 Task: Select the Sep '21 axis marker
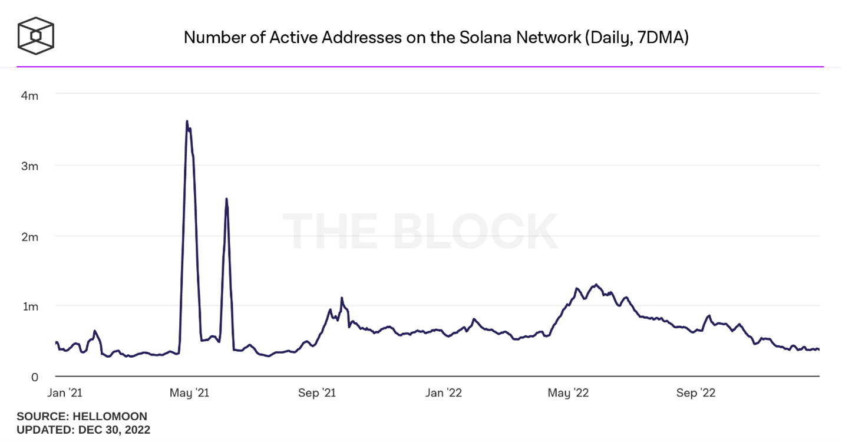tap(316, 393)
